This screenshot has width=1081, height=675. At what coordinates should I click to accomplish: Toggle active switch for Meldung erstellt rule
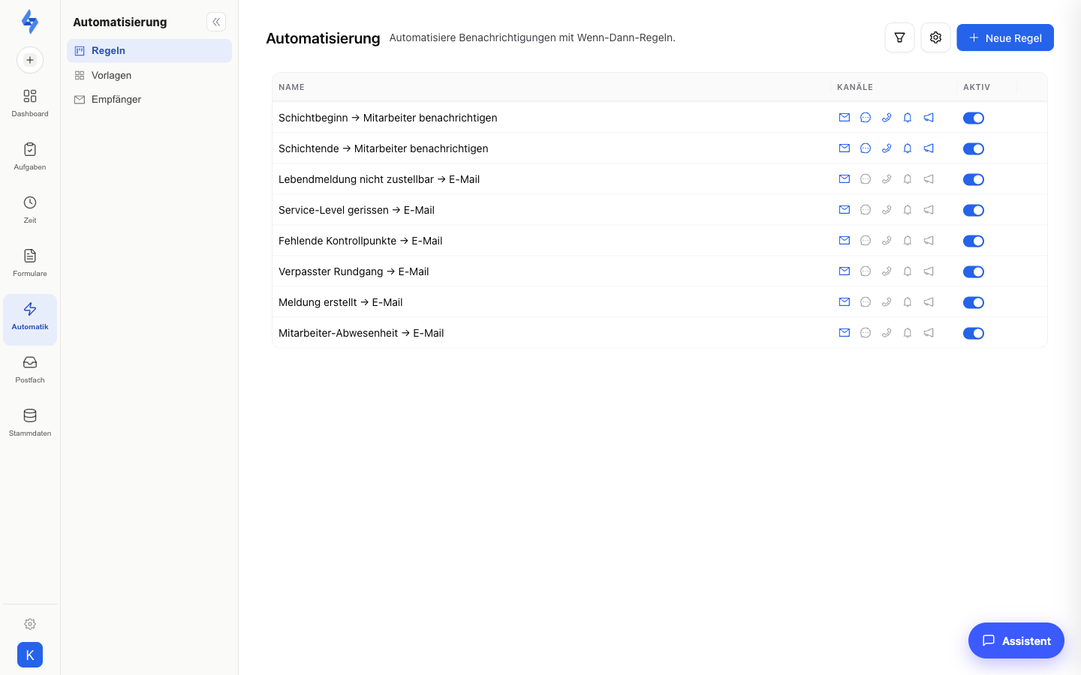point(974,302)
